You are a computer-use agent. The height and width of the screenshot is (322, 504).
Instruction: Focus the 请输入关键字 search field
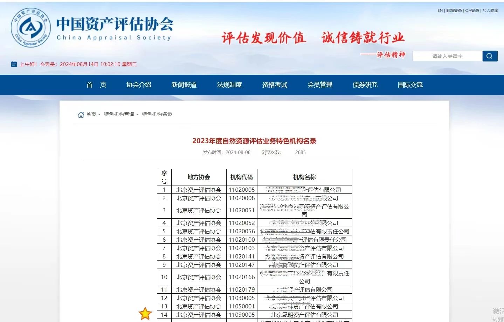pos(447,56)
